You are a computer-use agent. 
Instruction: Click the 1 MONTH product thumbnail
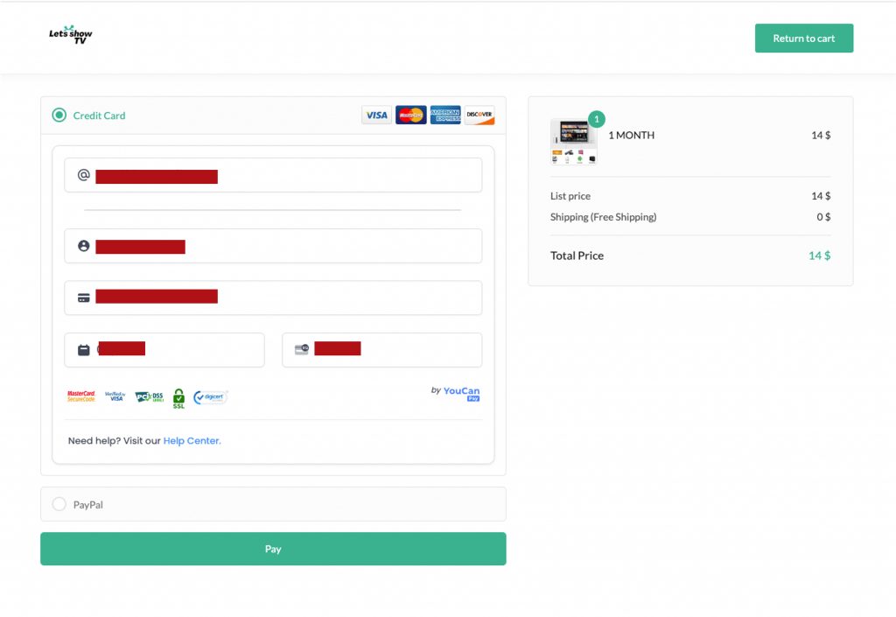coord(574,141)
